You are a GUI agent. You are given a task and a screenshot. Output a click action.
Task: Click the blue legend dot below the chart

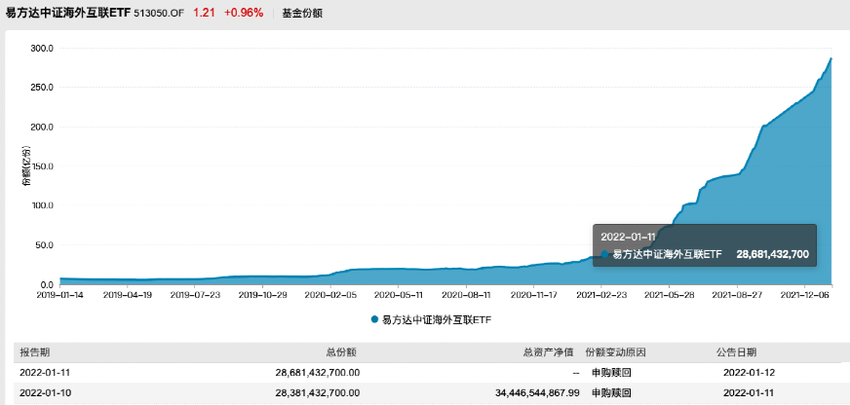374,319
